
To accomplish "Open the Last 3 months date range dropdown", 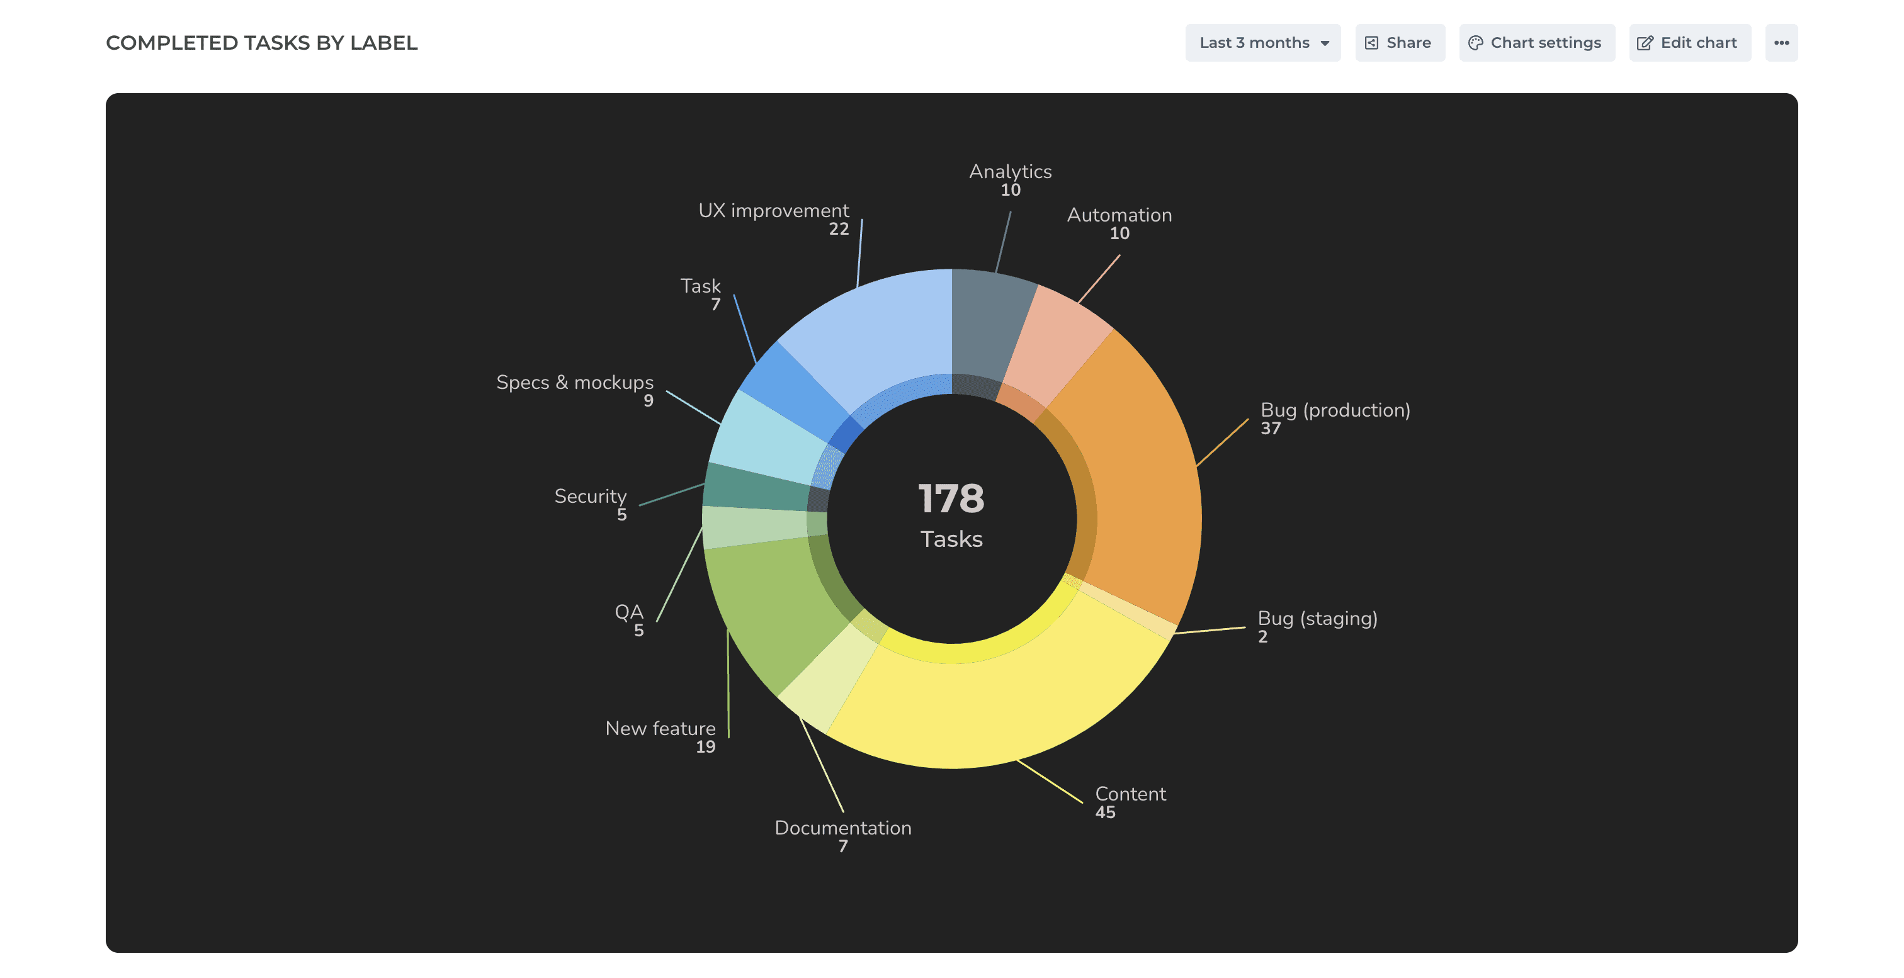I will tap(1262, 43).
